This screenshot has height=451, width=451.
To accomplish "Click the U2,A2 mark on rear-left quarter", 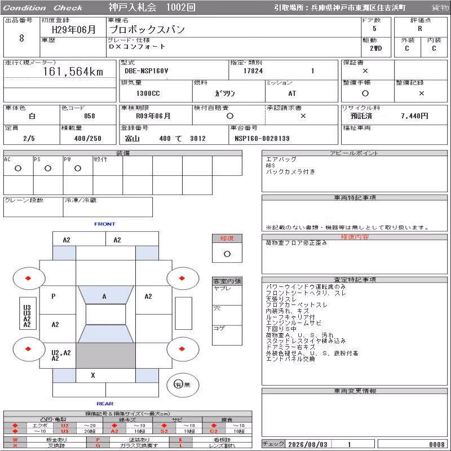I will (61, 353).
